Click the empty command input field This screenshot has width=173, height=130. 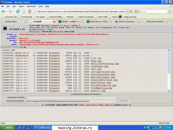71,98
